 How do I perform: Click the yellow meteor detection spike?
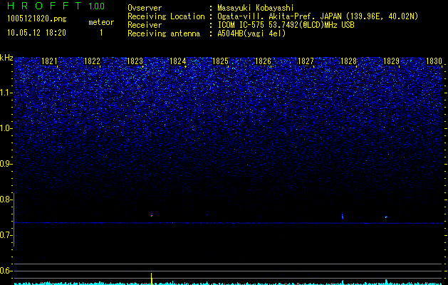(152, 279)
